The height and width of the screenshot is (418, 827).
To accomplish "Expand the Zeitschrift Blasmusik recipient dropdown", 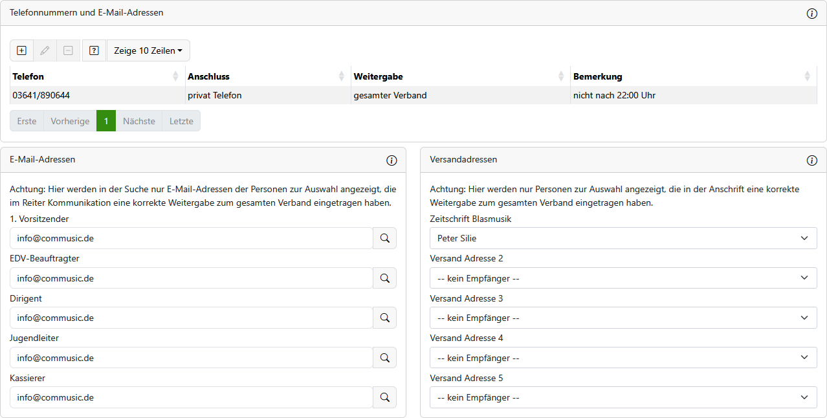I will [623, 238].
